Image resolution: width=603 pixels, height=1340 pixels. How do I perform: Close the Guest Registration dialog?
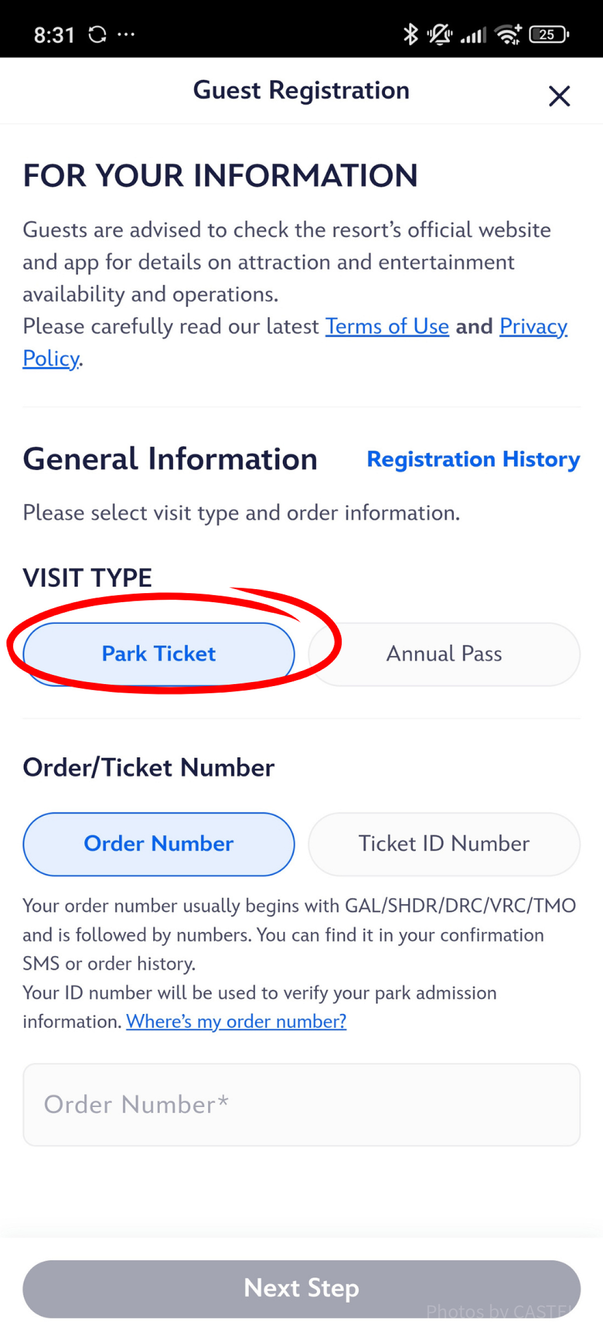tap(559, 96)
